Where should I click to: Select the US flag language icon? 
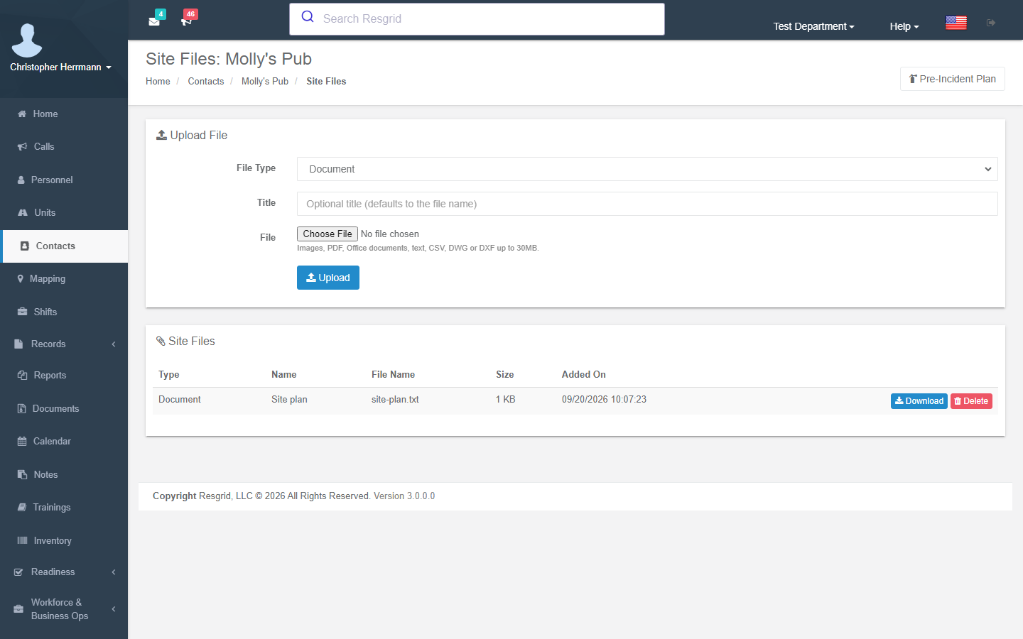tap(956, 23)
